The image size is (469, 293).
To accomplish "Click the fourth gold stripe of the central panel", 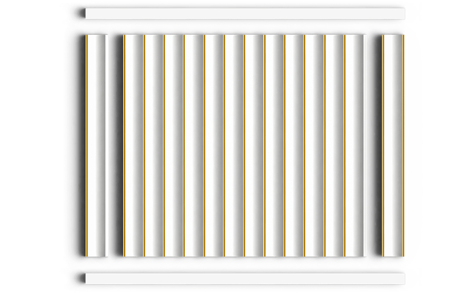I will click(184, 146).
